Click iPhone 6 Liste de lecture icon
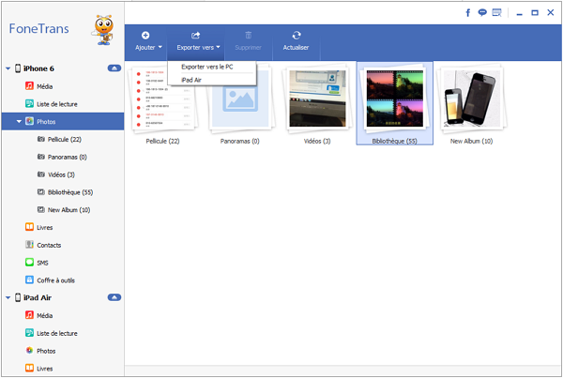This screenshot has width=563, height=378. pyautogui.click(x=29, y=104)
